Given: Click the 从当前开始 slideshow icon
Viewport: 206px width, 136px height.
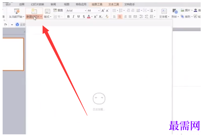Looking at the screenshot, I should coord(17,11).
